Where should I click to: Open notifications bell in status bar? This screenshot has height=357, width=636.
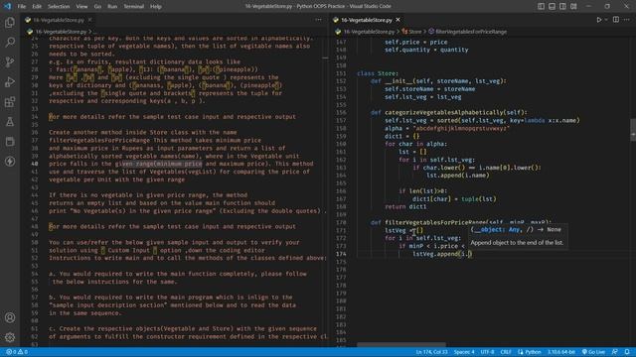coord(627,352)
